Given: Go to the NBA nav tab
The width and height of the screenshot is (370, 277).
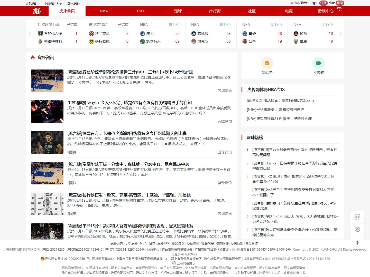Looking at the screenshot, I should click(x=104, y=11).
